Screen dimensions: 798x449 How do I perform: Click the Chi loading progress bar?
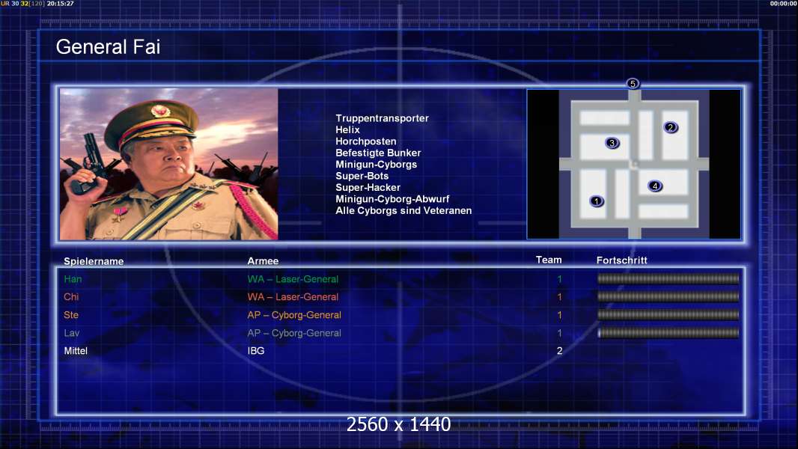668,296
